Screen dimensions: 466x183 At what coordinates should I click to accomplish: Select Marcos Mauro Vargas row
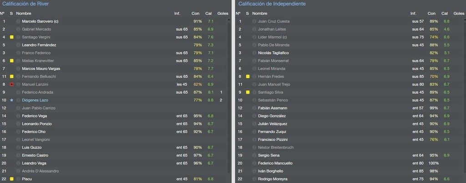[x=114, y=68]
